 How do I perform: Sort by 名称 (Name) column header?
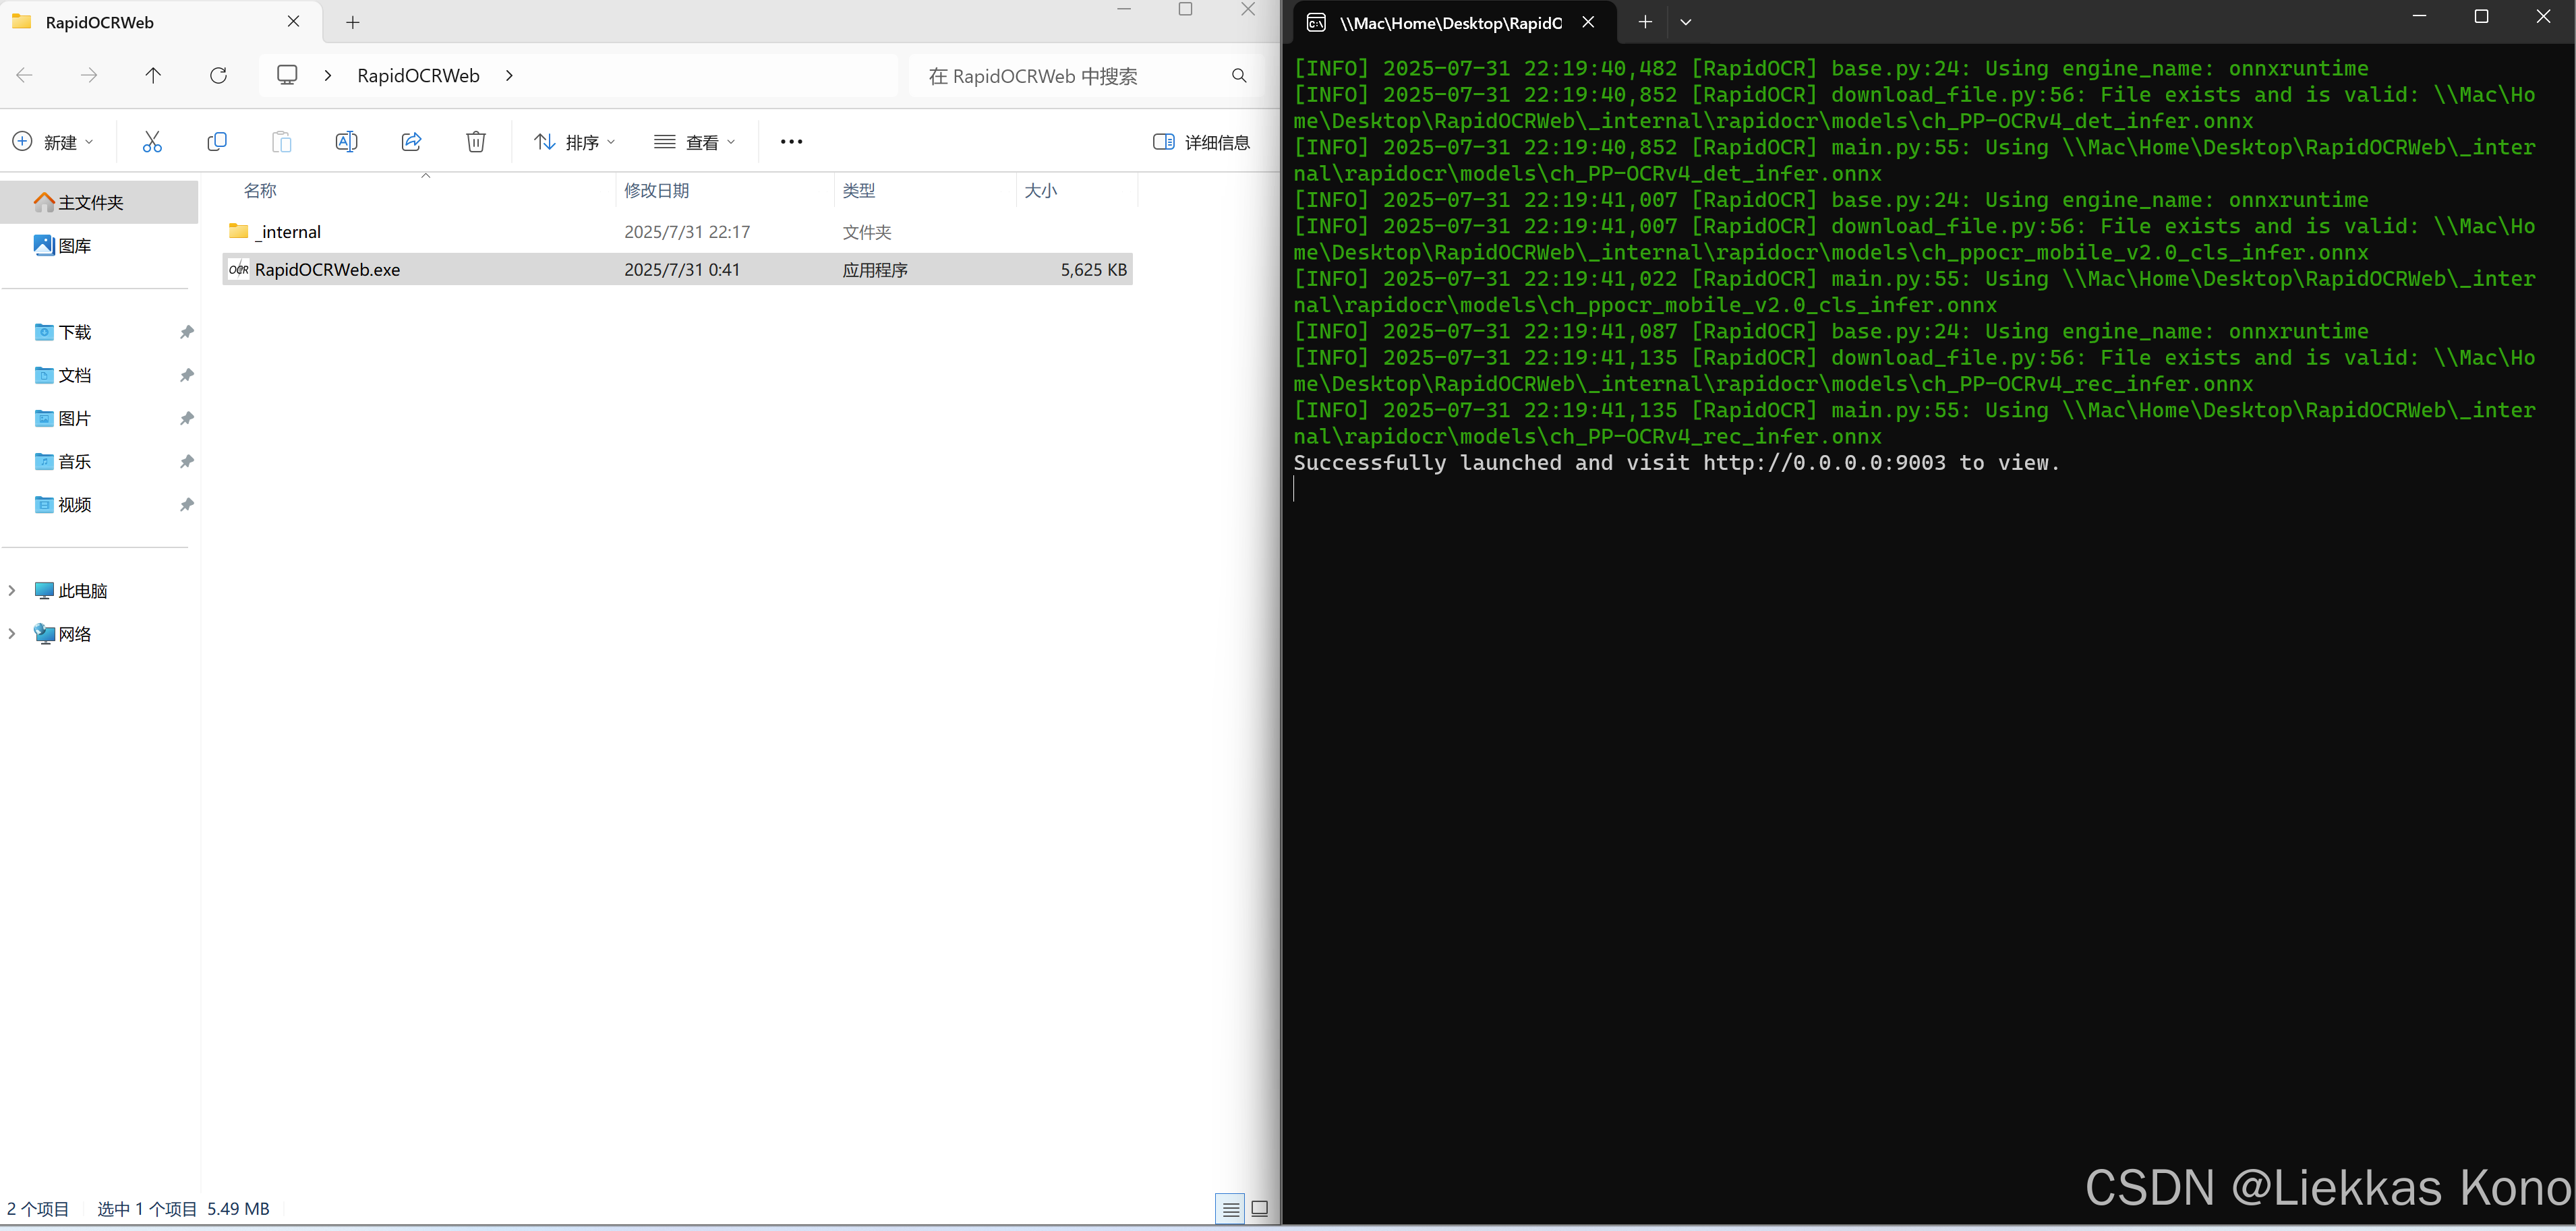[260, 190]
